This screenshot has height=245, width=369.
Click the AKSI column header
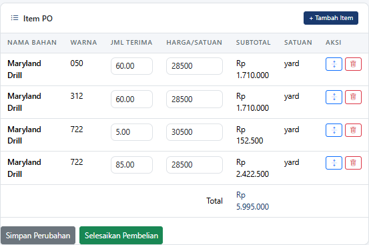click(x=333, y=42)
